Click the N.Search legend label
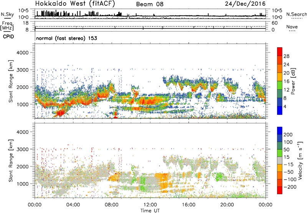Viewport: 307px width, 213px height. pos(296,14)
